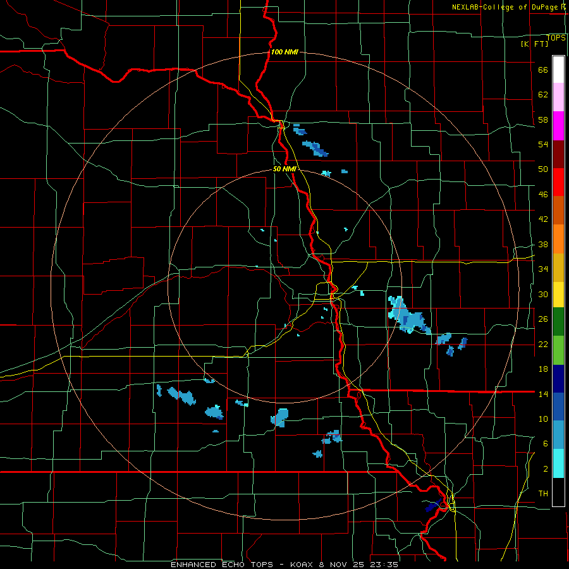Click the TOPS legend title
569x569 pixels.
click(556, 38)
